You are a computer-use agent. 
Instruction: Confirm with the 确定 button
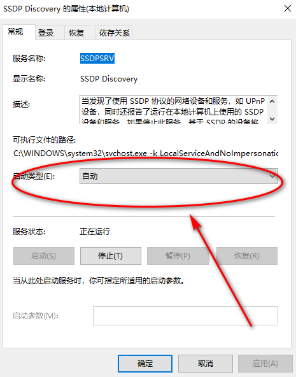coord(145,363)
